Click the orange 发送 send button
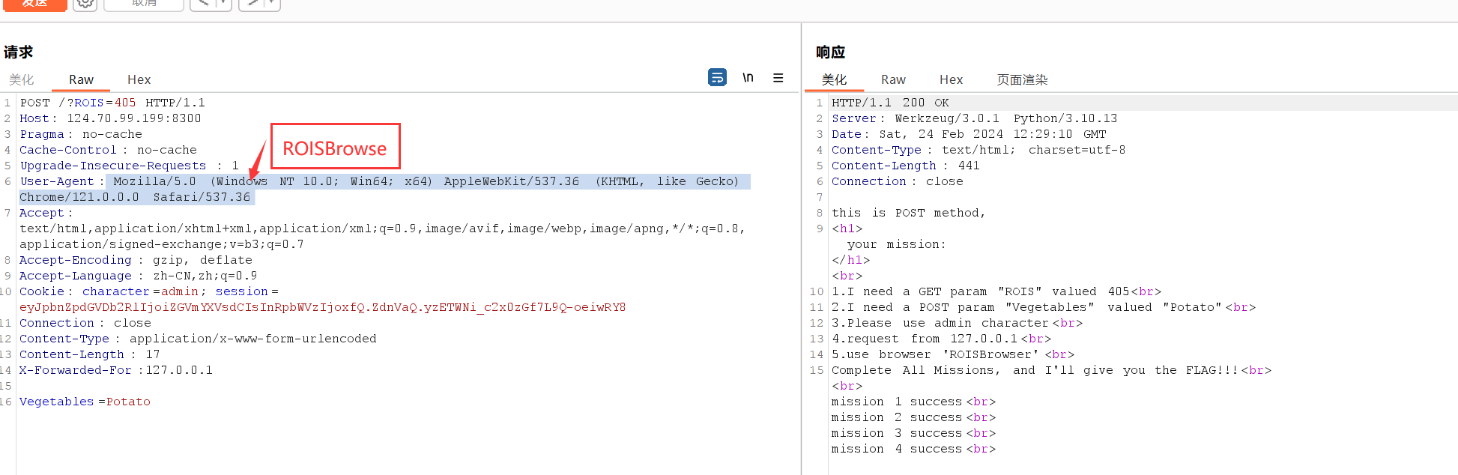1458x475 pixels. 34,4
